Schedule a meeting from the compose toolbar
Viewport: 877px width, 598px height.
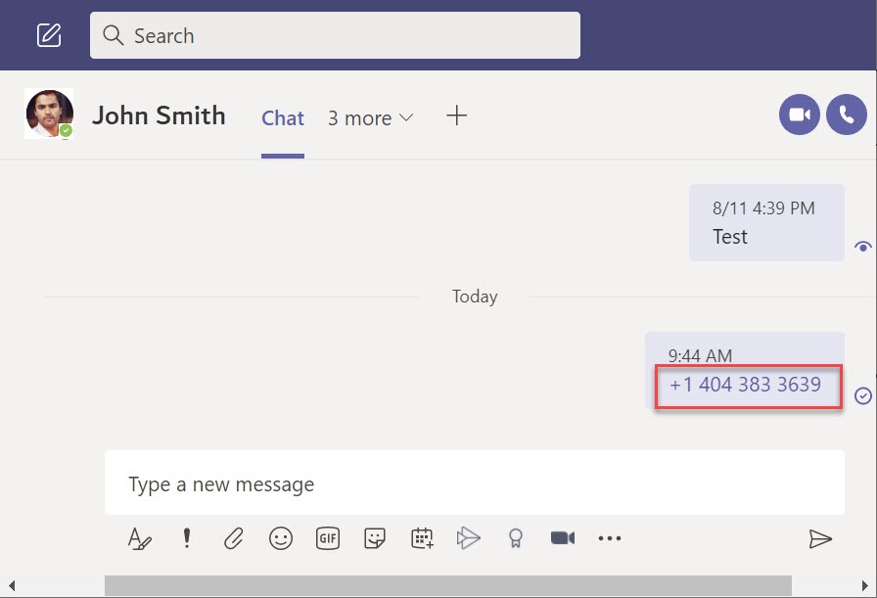coord(422,538)
